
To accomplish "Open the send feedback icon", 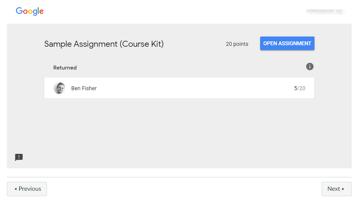I will click(x=19, y=157).
